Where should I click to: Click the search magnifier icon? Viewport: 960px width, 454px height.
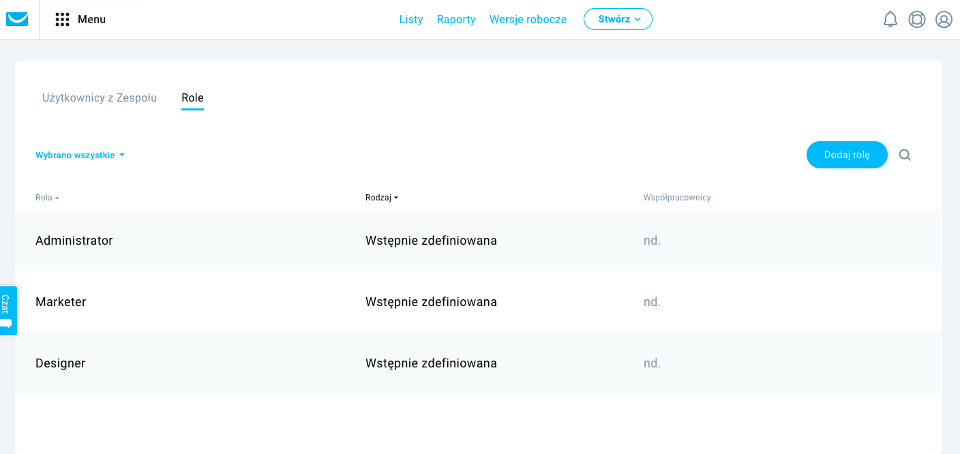905,155
